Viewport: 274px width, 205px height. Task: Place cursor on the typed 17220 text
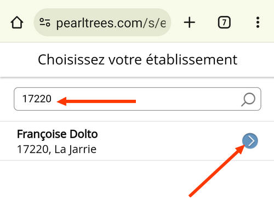pyautogui.click(x=37, y=99)
